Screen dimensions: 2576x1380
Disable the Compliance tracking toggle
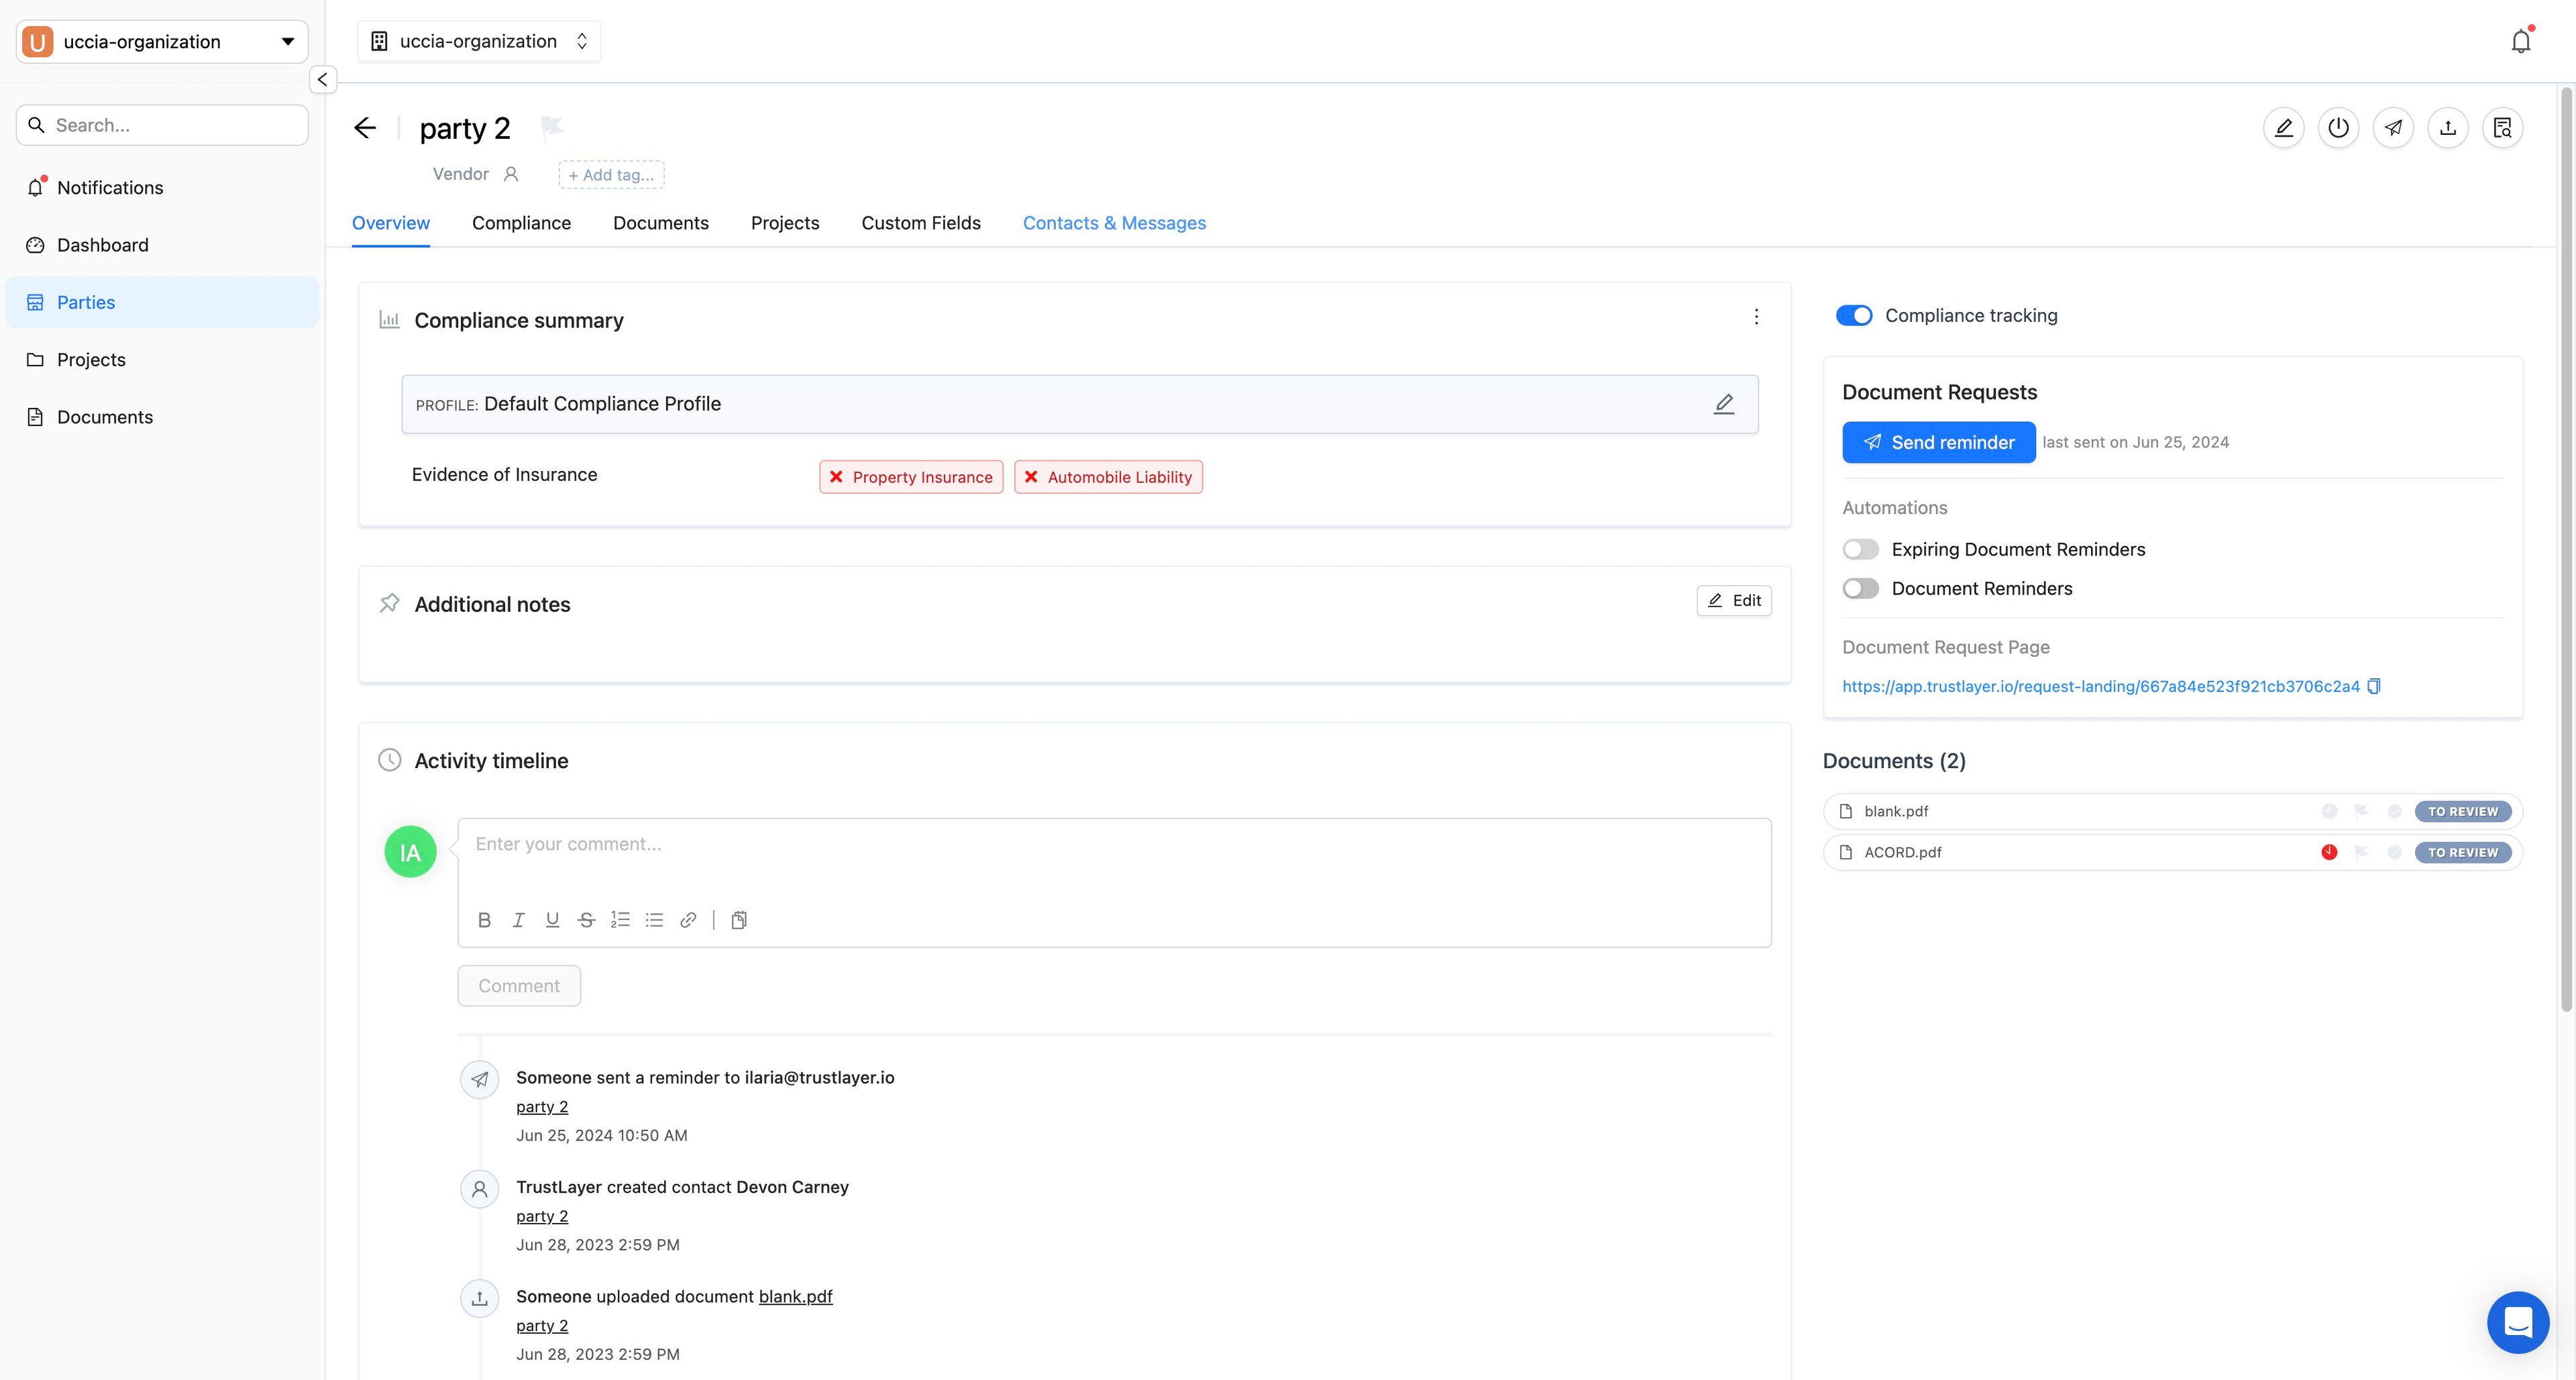tap(1853, 316)
